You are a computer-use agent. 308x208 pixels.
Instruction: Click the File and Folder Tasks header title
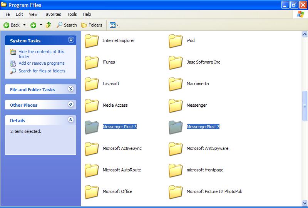click(x=32, y=90)
